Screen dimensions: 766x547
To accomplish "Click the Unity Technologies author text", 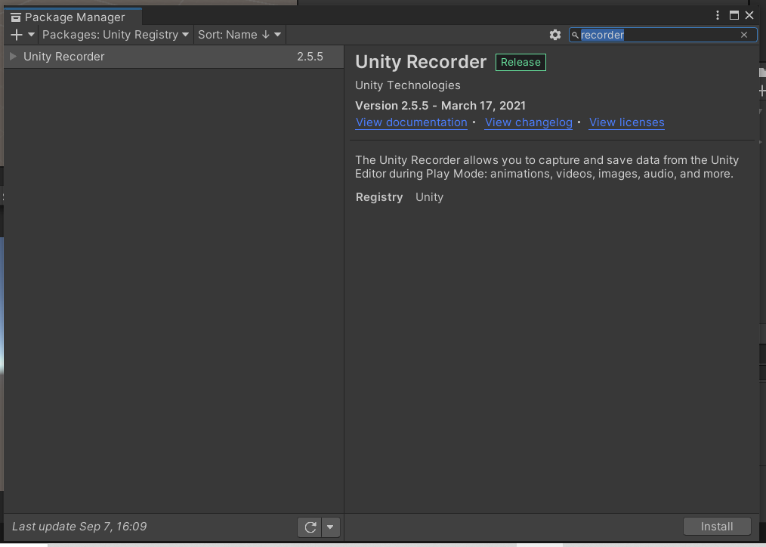I will pos(407,85).
